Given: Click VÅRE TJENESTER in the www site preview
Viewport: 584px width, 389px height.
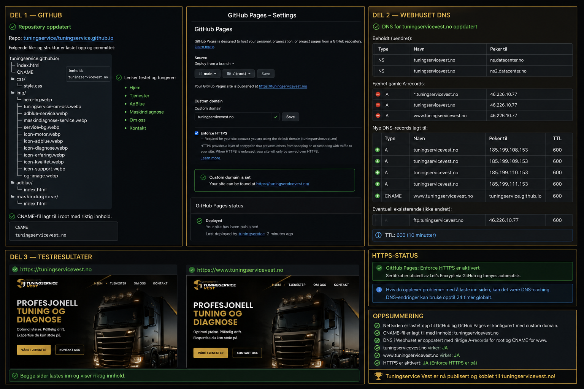Looking at the screenshot, I should tap(211, 353).
